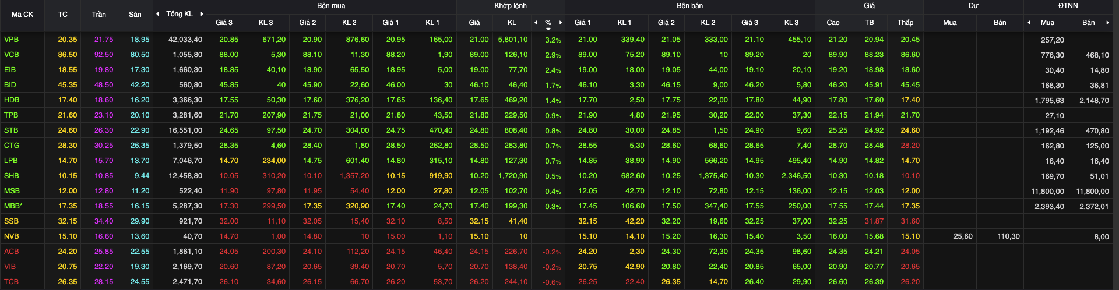Click CTG low price 28.20
This screenshot has width=1119, height=290.
tap(910, 146)
